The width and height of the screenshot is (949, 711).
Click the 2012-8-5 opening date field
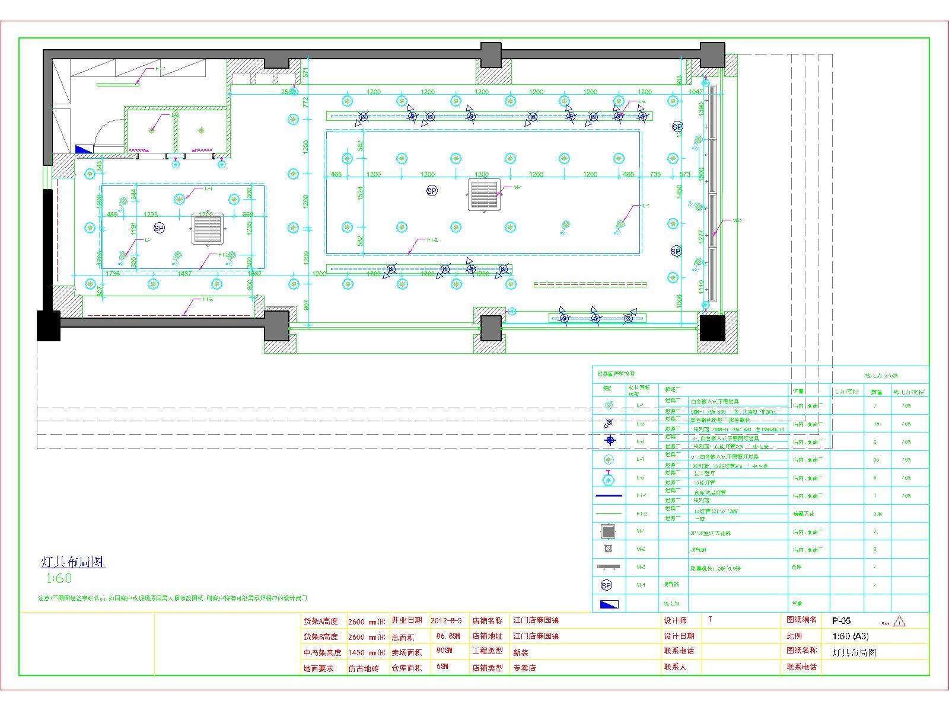click(x=445, y=620)
